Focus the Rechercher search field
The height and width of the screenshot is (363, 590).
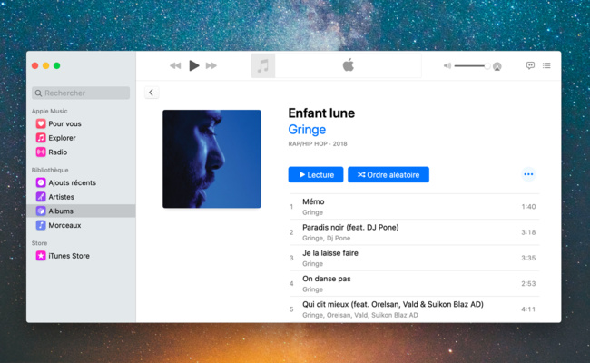[81, 93]
